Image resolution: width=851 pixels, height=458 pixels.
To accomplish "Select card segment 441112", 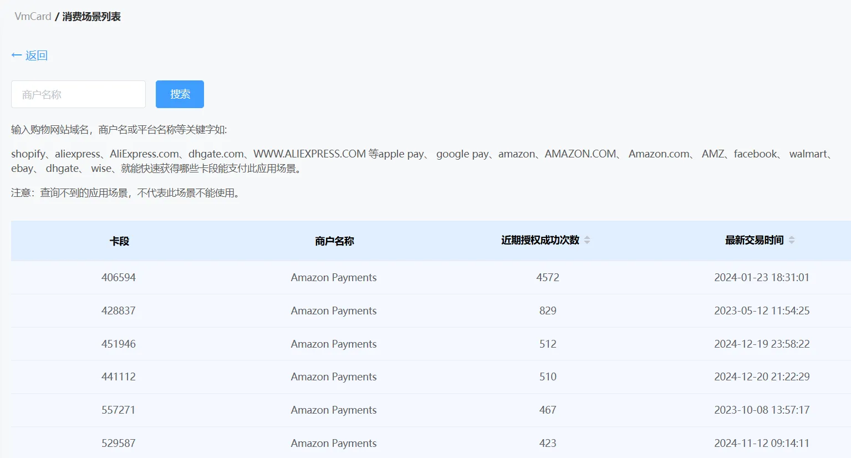I will point(119,376).
